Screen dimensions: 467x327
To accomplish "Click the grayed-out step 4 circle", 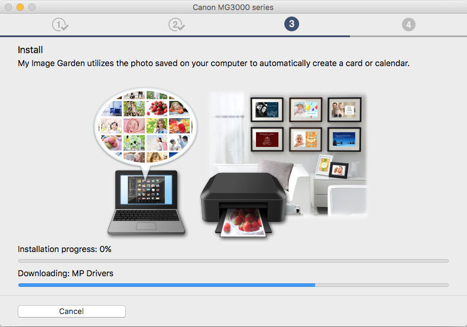I will pyautogui.click(x=407, y=24).
